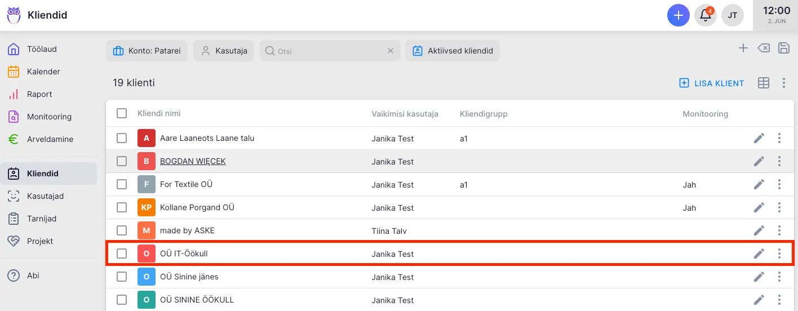Clear filters with the backspace icon
The width and height of the screenshot is (798, 311).
point(763,48)
